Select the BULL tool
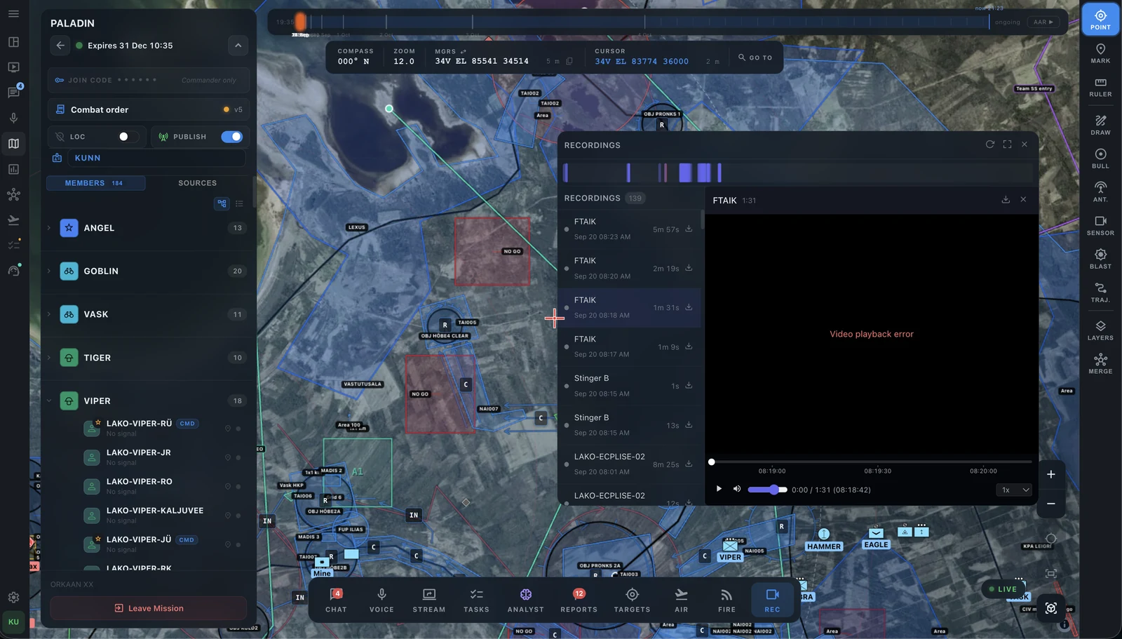 tap(1100, 159)
